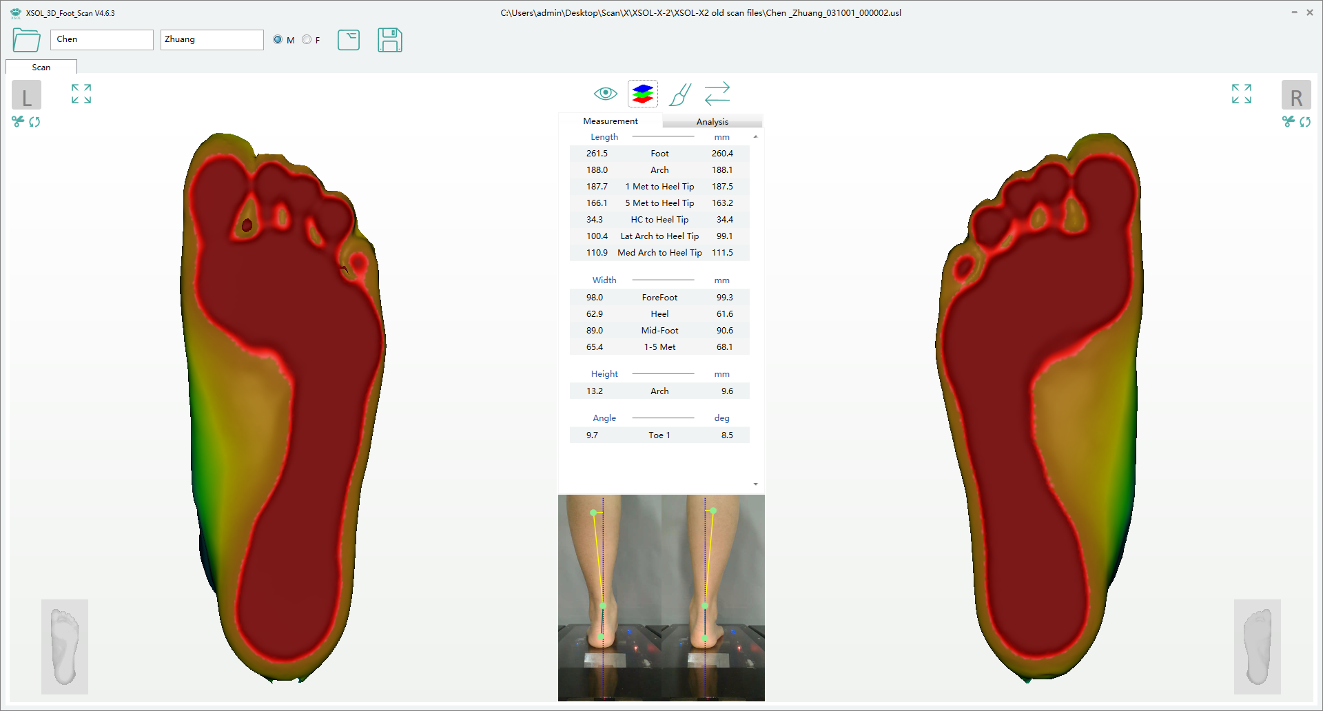Expand left foot view to fullscreen

(x=81, y=94)
